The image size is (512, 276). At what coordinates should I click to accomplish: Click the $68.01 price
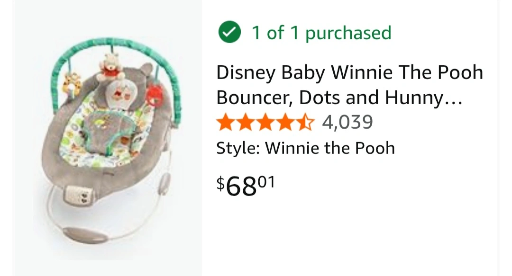(x=246, y=186)
